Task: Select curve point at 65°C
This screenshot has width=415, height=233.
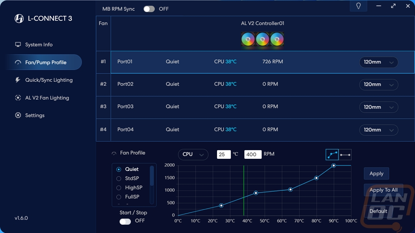Action: [x=290, y=189]
